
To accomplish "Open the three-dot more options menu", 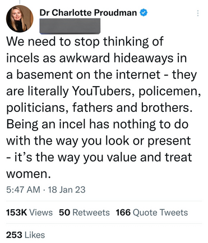I will pos(198,13).
